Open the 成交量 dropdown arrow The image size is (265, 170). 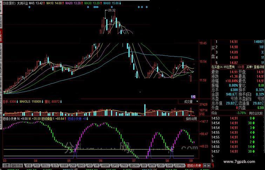pos(197,102)
